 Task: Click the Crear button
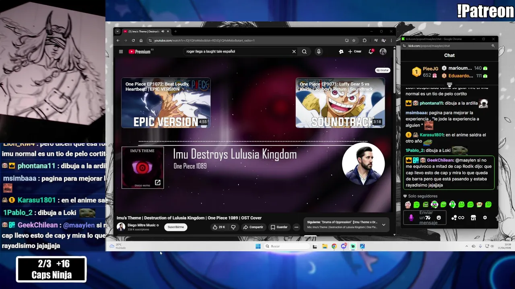(355, 51)
